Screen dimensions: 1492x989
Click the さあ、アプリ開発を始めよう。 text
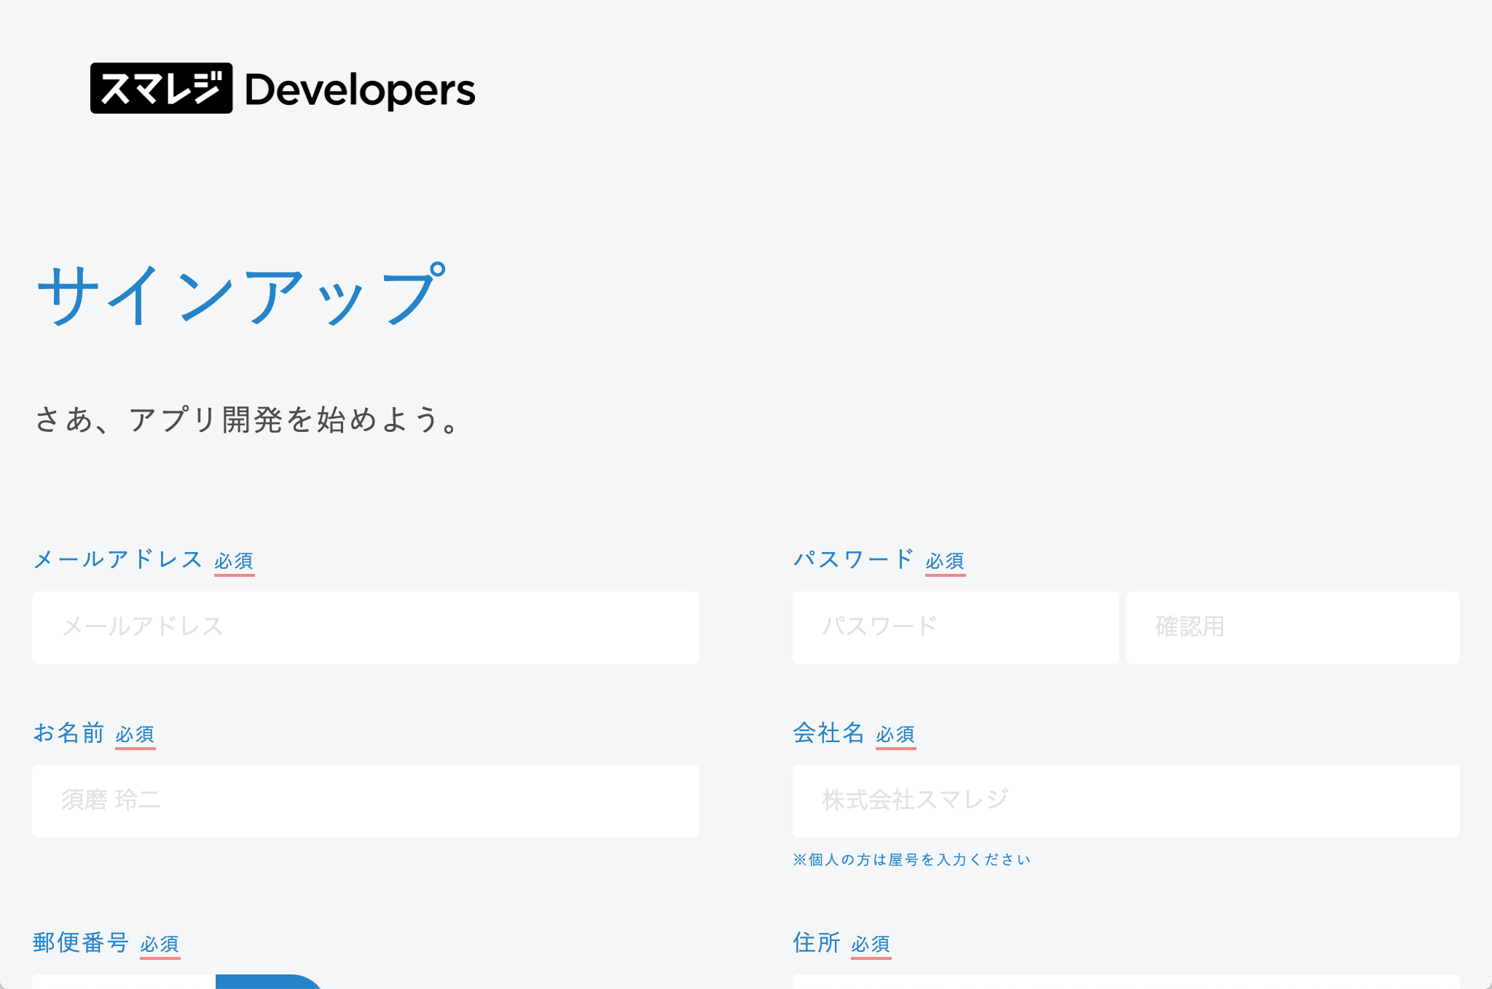click(x=247, y=419)
